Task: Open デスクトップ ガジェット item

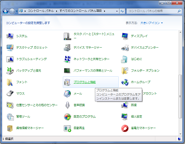Action: (x=27, y=48)
